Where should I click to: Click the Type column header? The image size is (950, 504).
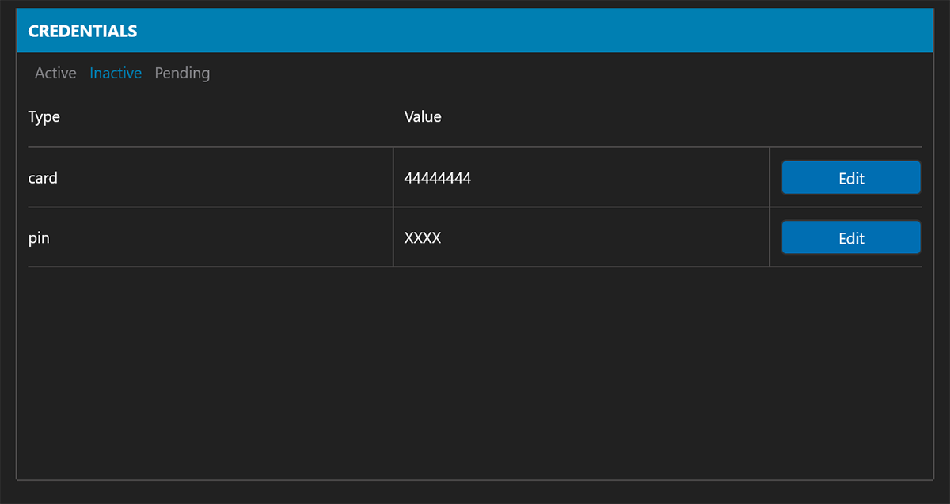[44, 117]
